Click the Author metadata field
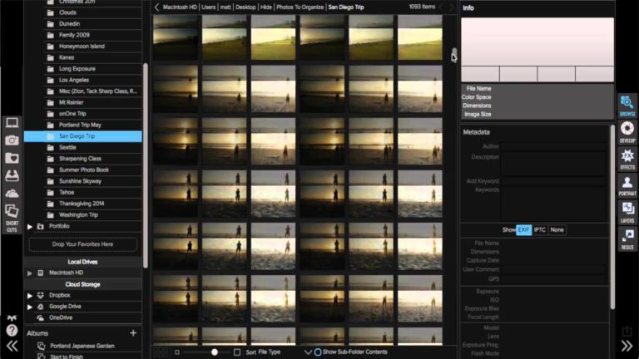The width and height of the screenshot is (639, 359). click(x=553, y=146)
